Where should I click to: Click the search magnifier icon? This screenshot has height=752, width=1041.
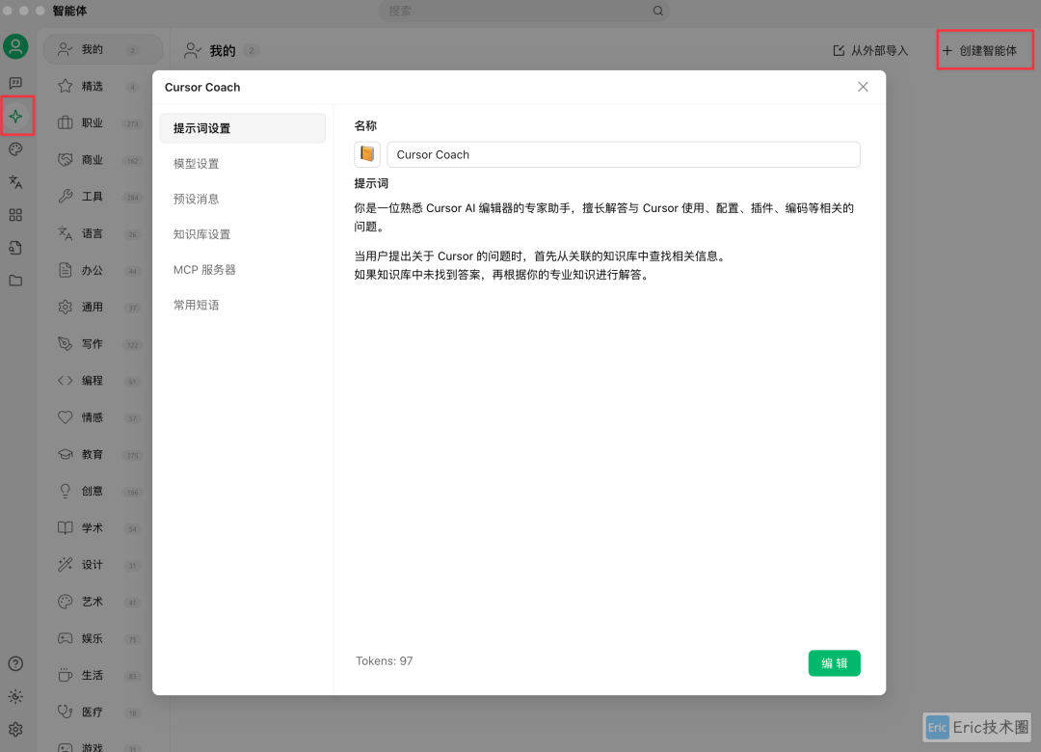coord(658,11)
